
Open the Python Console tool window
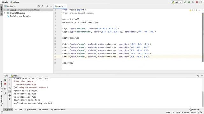tap(58, 109)
